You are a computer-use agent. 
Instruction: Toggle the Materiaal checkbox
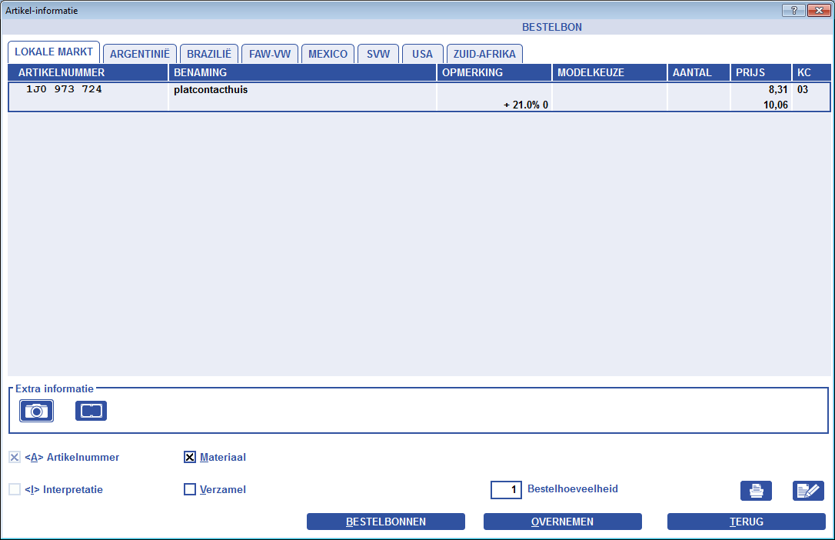click(x=190, y=458)
